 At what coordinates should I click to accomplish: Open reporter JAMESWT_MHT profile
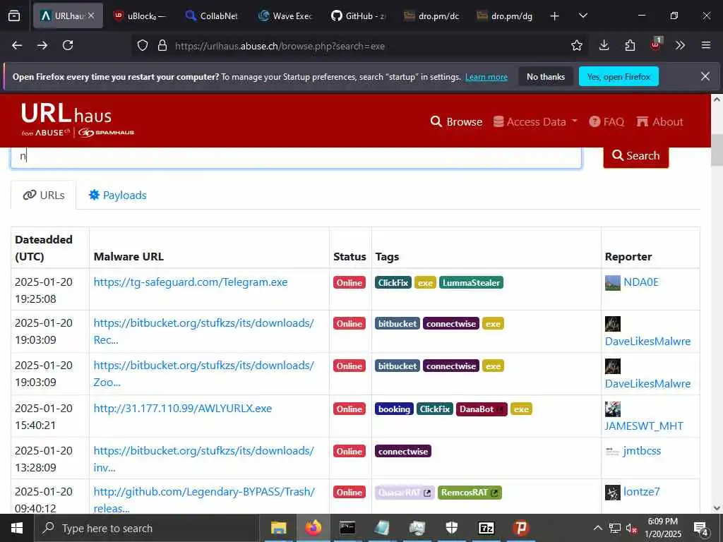[644, 426]
